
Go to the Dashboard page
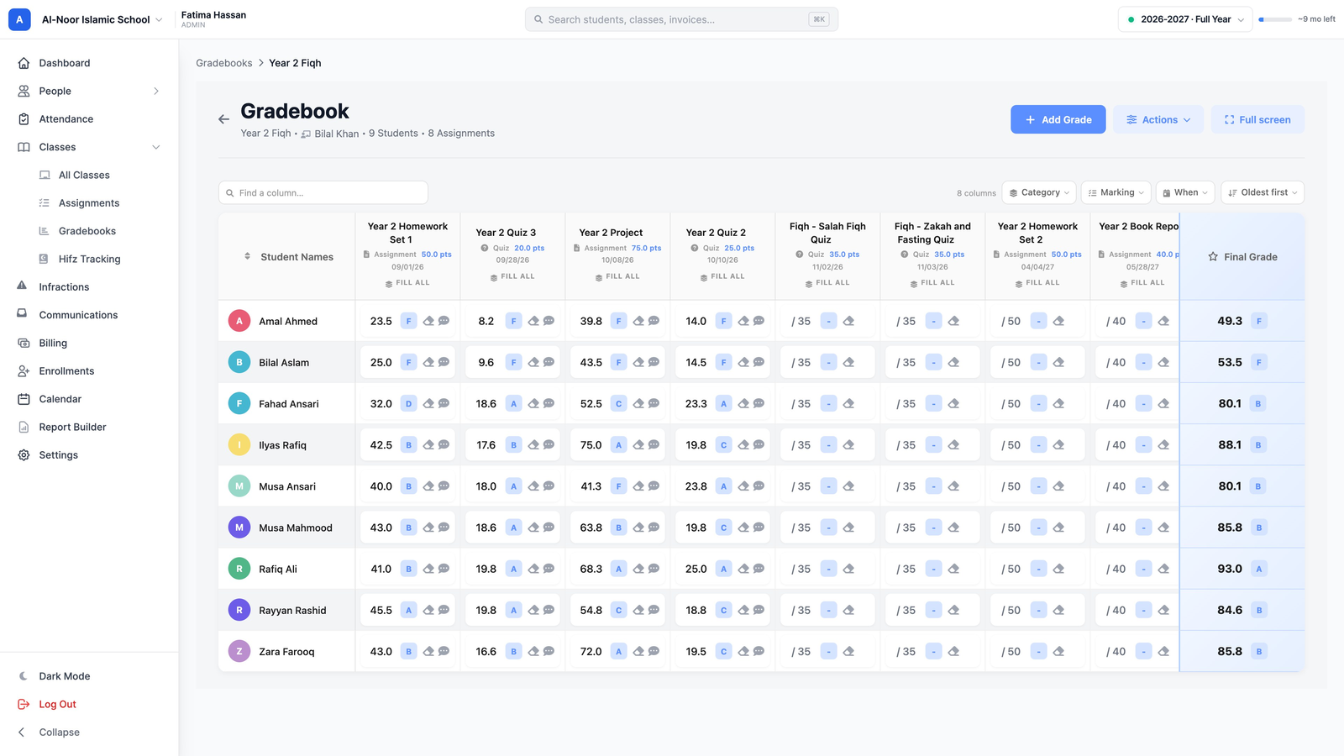tap(64, 63)
